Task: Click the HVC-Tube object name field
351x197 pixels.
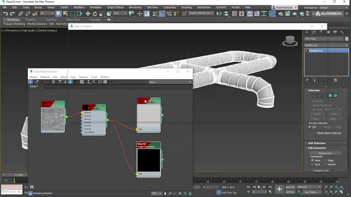Action: [x=324, y=39]
